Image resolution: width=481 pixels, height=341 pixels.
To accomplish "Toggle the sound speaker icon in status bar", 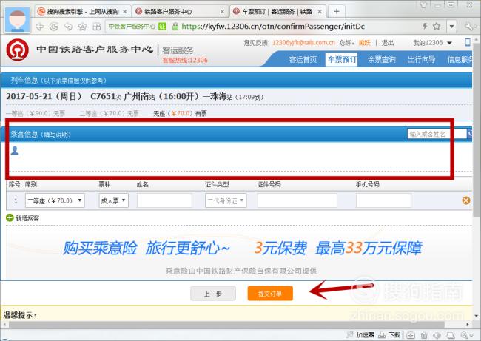I will pos(437,335).
